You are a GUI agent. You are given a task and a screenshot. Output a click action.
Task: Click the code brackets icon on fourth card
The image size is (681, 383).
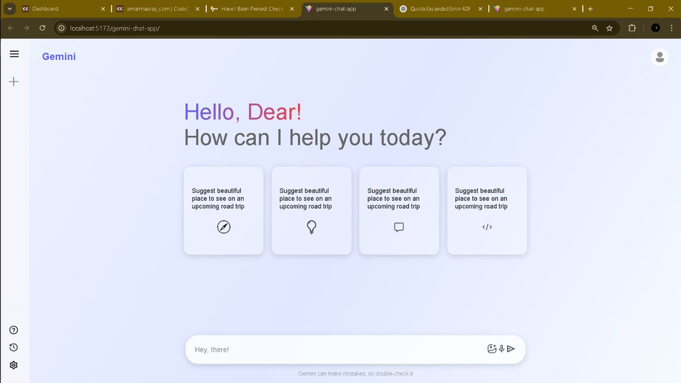point(487,227)
